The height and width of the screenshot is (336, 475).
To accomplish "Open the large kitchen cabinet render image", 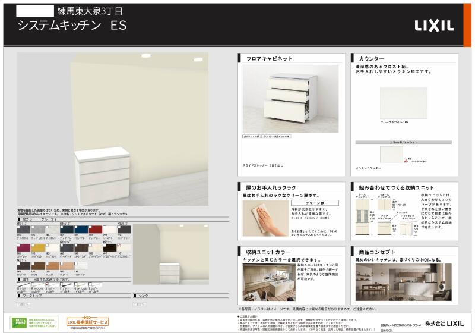I will tap(113, 129).
